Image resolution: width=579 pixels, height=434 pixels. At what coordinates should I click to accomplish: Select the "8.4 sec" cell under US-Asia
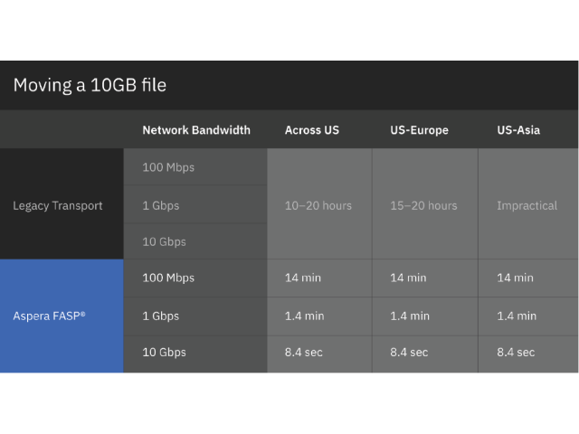pyautogui.click(x=516, y=352)
